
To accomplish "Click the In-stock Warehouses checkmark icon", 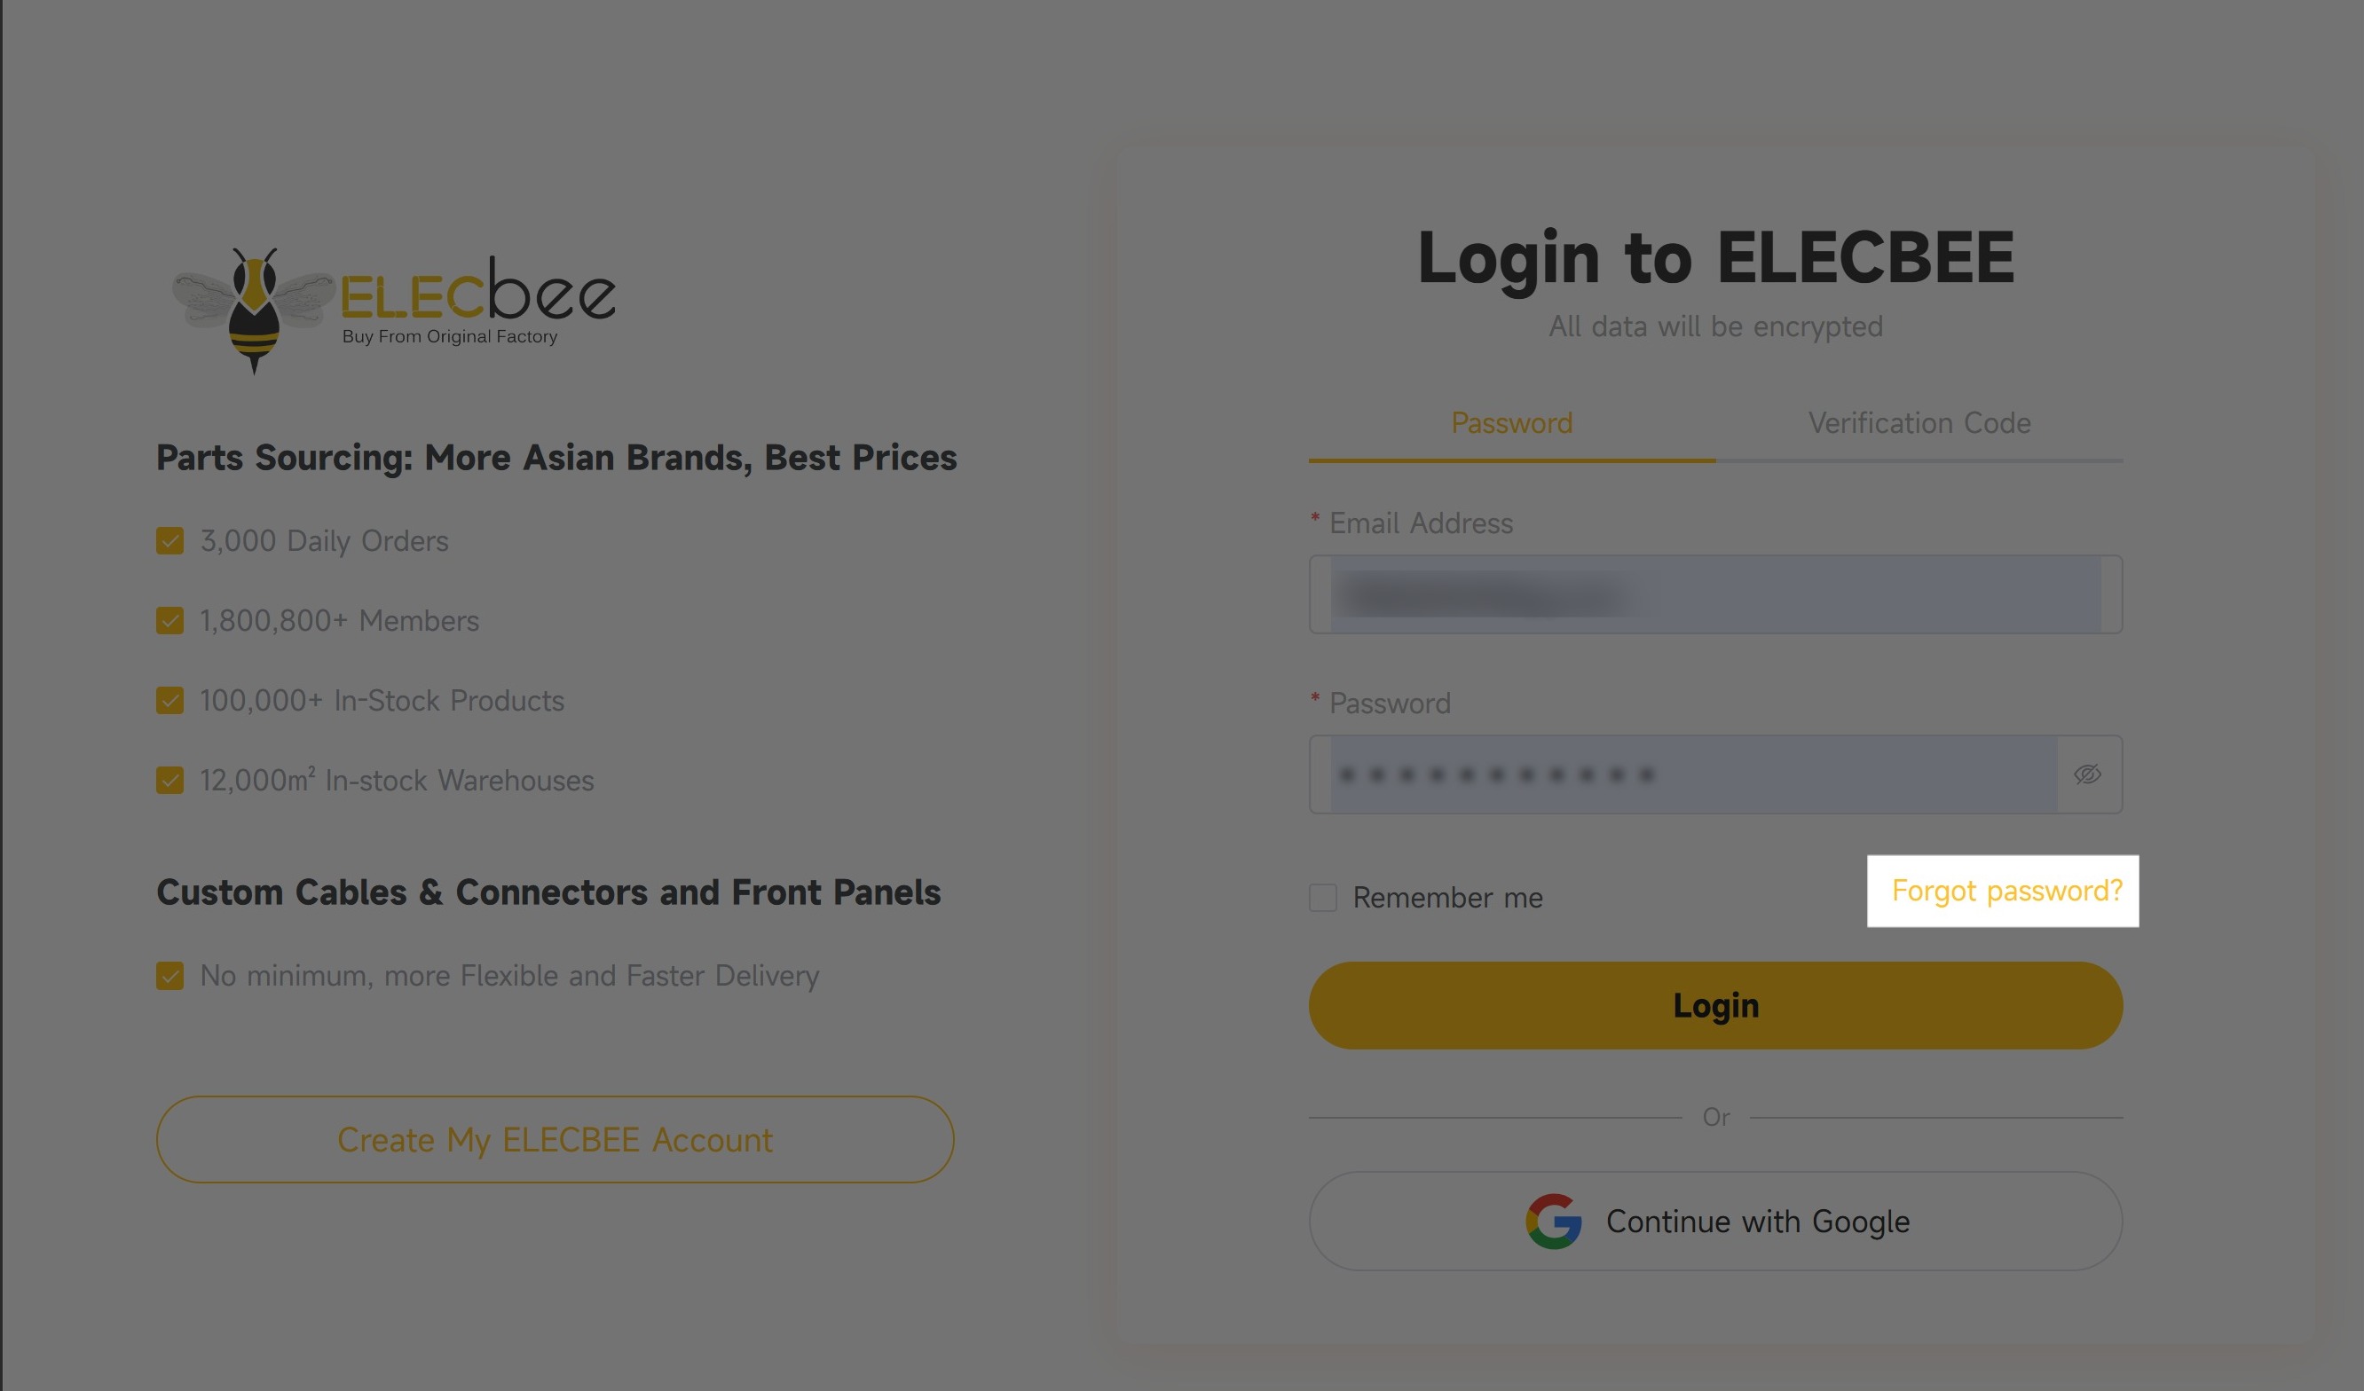I will 169,781.
